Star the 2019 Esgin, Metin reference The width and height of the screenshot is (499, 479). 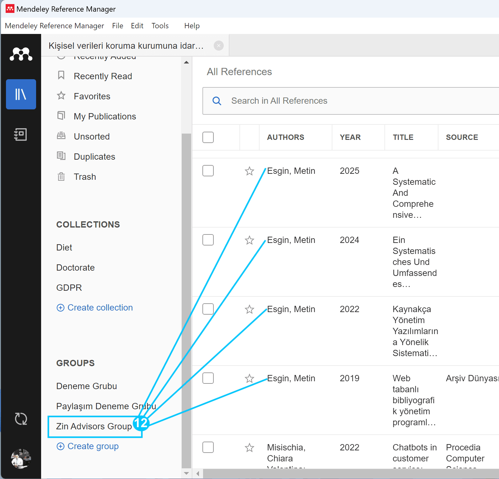[249, 378]
